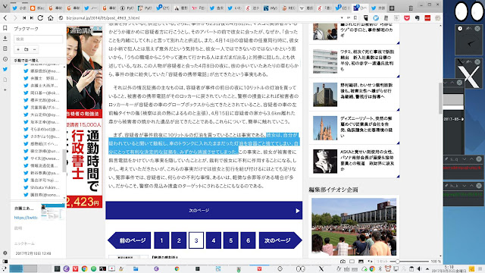The image size is (485, 273).
Task: Click the red extension icon in toolbar
Action: (x=427, y=18)
